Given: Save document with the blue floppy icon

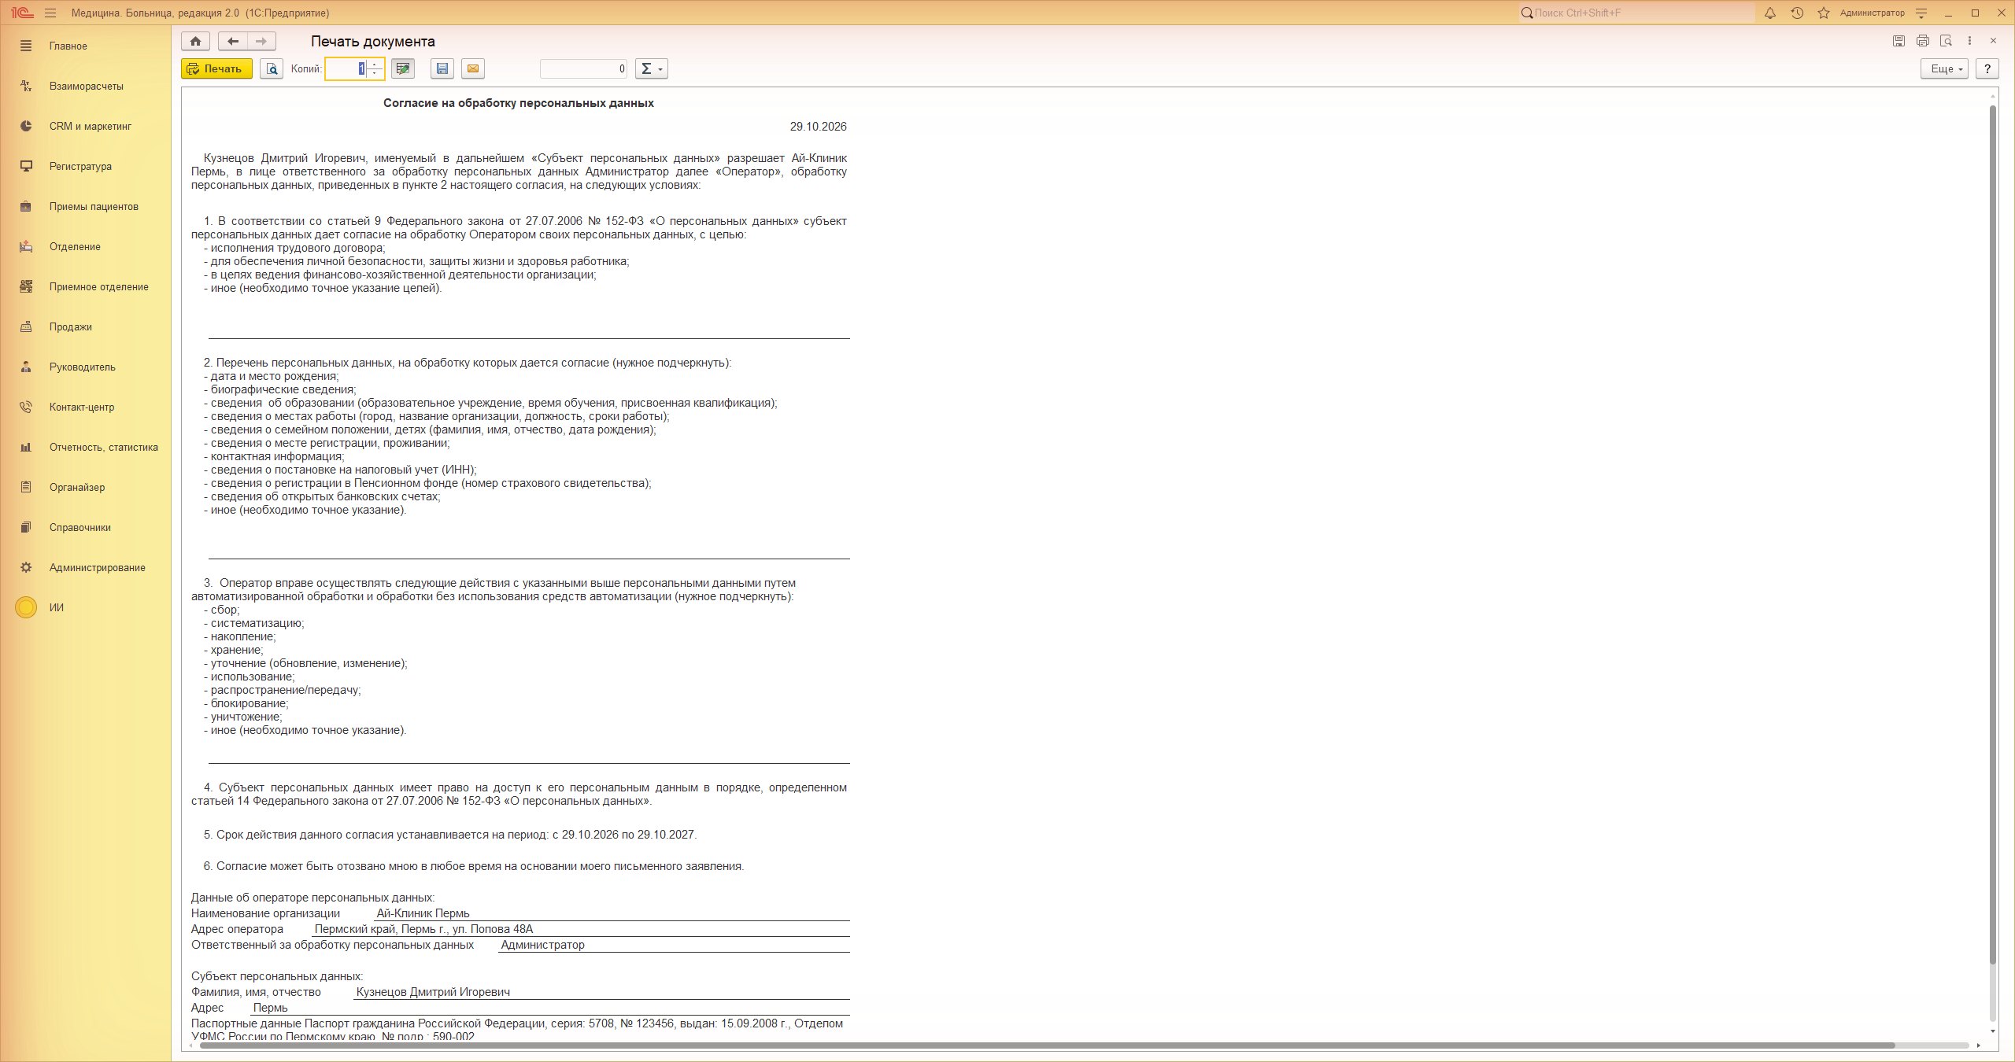Looking at the screenshot, I should pyautogui.click(x=442, y=69).
